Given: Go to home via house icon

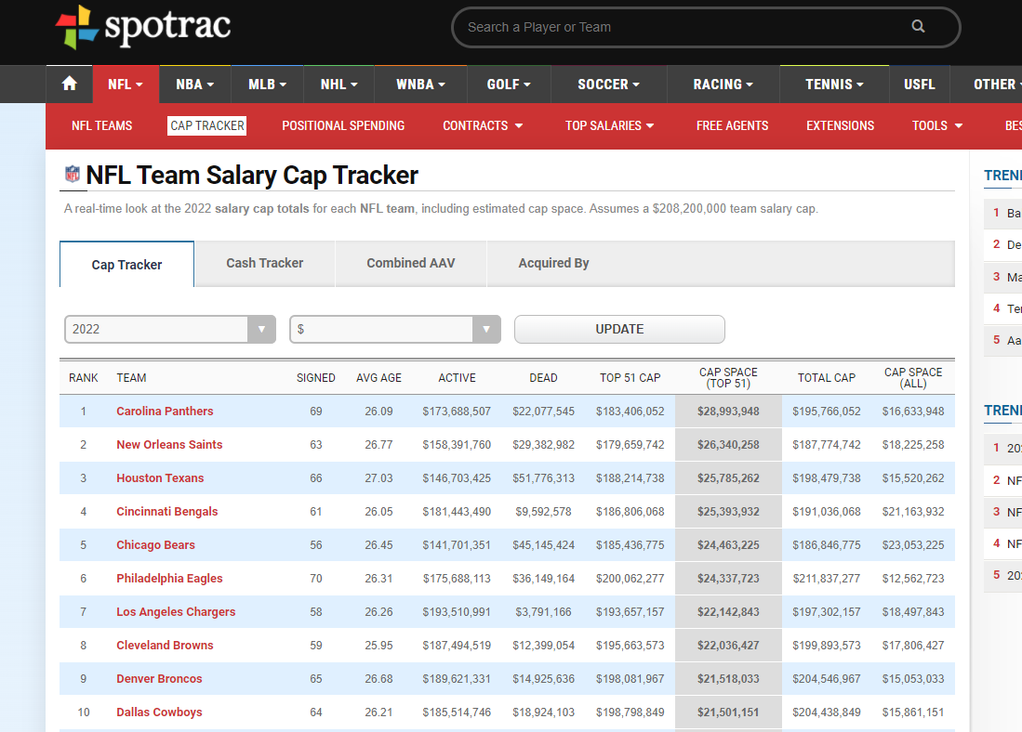Looking at the screenshot, I should [69, 84].
